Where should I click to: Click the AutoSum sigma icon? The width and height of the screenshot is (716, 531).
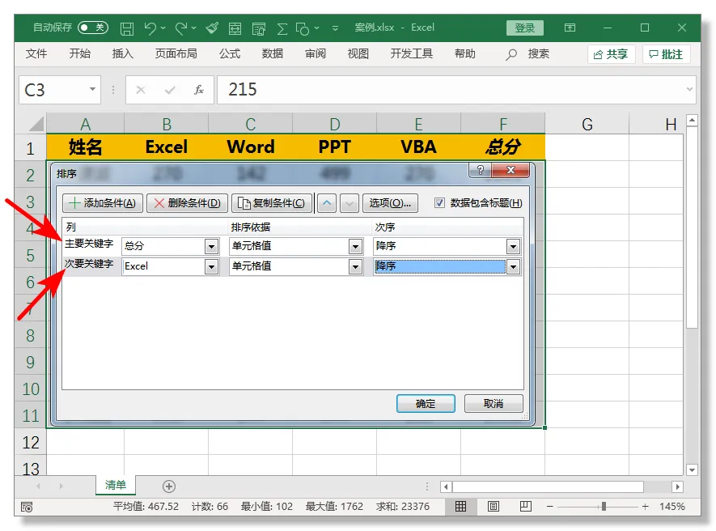282,28
